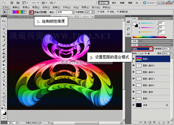Select the Quick Selection tool
174x125 pixels.
tap(4, 33)
